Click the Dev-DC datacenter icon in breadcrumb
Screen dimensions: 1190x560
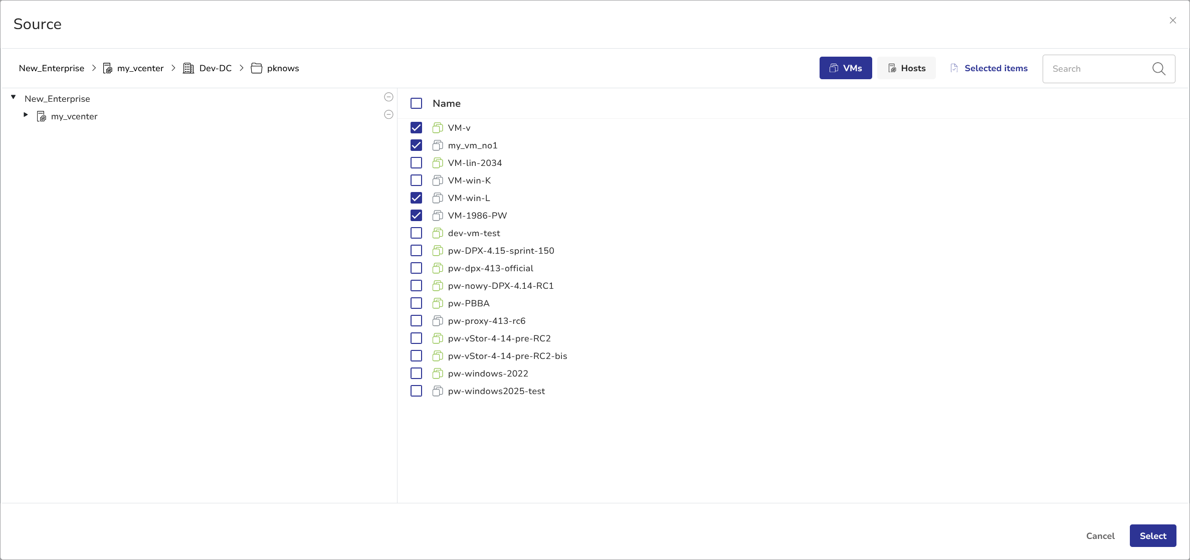188,68
